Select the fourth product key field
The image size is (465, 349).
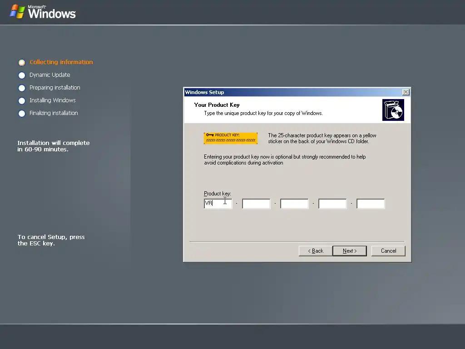pos(332,204)
